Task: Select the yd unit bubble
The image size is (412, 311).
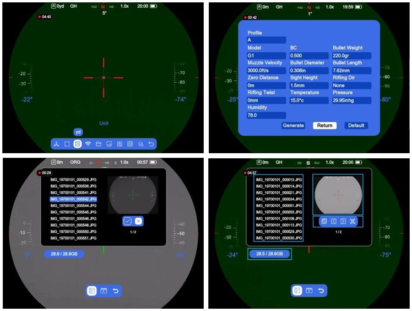Action: [78, 132]
